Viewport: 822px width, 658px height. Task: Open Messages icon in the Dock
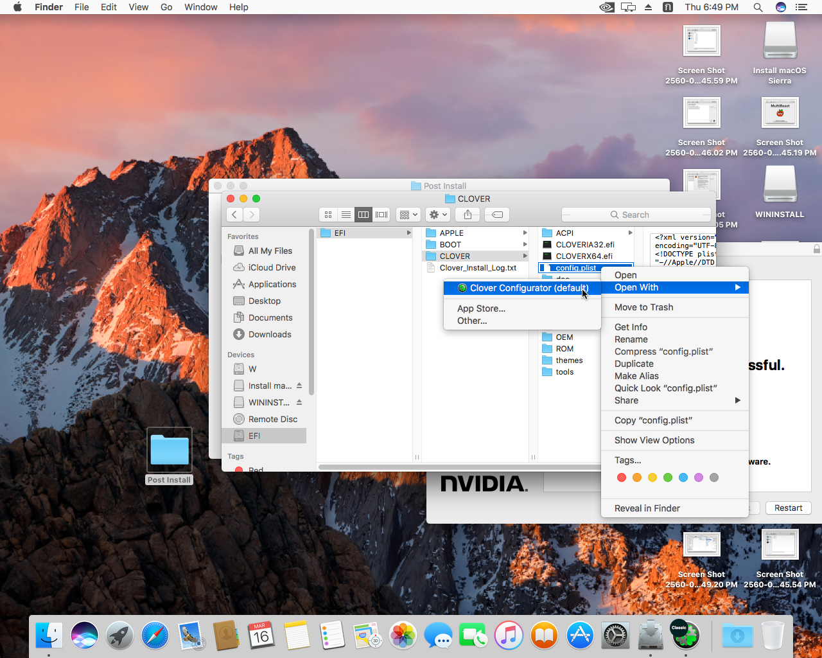point(438,636)
